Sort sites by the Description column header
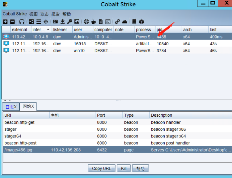 coord(191,115)
